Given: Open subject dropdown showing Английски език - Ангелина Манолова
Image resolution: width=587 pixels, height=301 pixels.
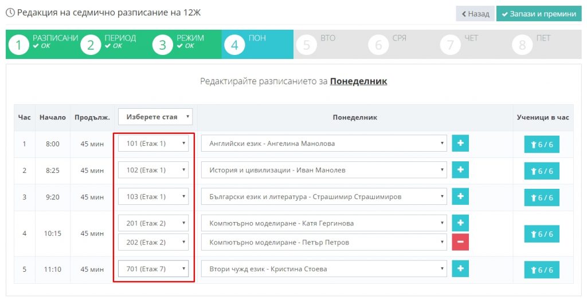Looking at the screenshot, I should tap(323, 144).
